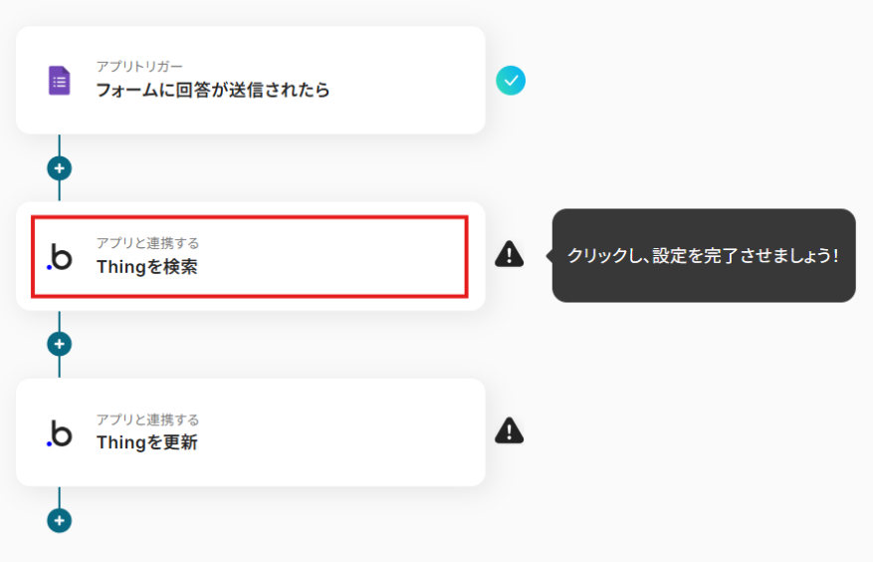Click the Bubble logo on Thingを検索
This screenshot has width=873, height=562.
pyautogui.click(x=60, y=257)
